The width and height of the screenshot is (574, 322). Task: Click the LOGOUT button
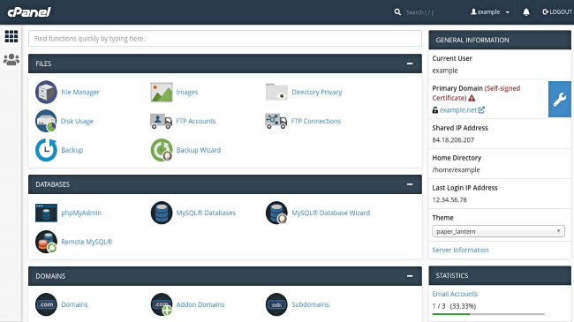557,12
